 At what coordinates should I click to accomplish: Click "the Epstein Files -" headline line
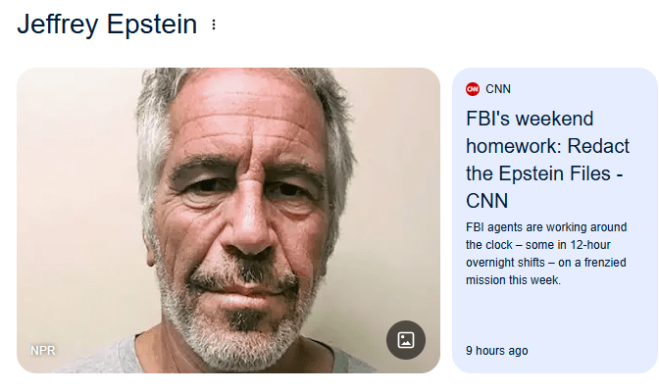[x=544, y=173]
